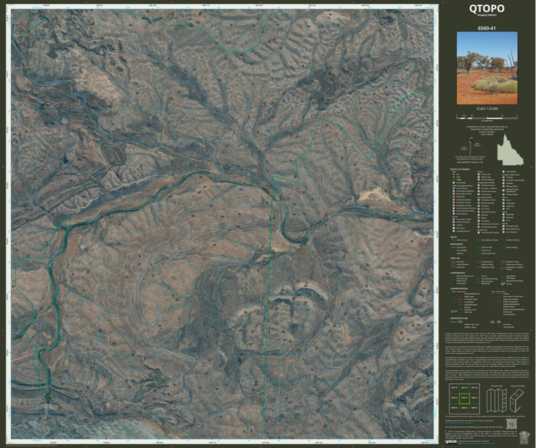536x448 pixels.
Task: Click the yellow City legend symbol
Action: [x=454, y=174]
